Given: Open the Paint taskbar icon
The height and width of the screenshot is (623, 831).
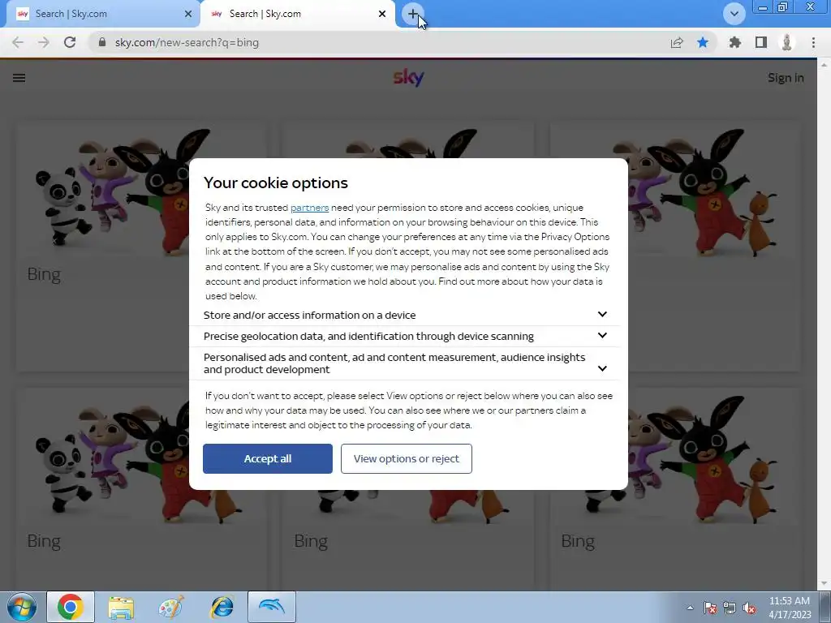Looking at the screenshot, I should click(171, 607).
